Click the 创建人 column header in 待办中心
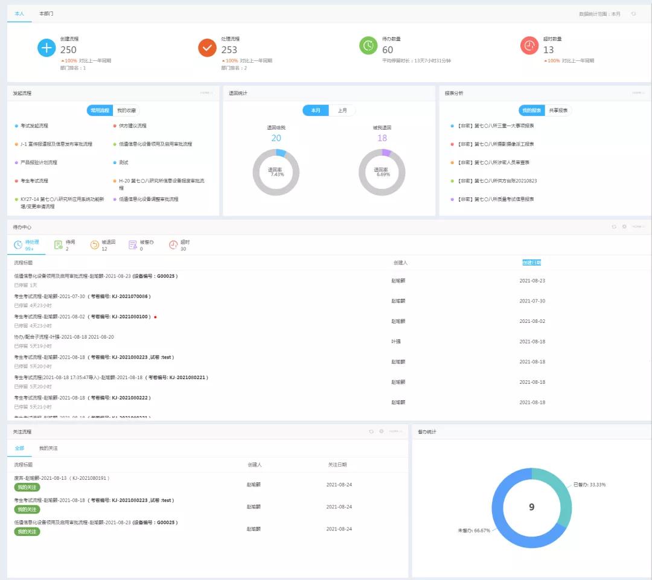The width and height of the screenshot is (652, 580). (400, 263)
